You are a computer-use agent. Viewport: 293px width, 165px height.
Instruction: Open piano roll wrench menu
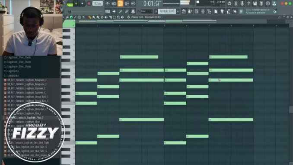(x=67, y=17)
